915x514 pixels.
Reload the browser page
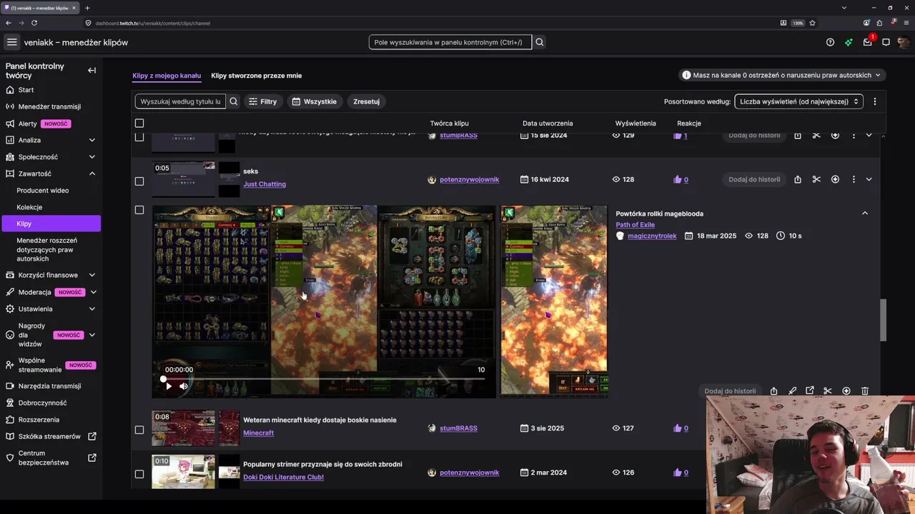pos(34,23)
